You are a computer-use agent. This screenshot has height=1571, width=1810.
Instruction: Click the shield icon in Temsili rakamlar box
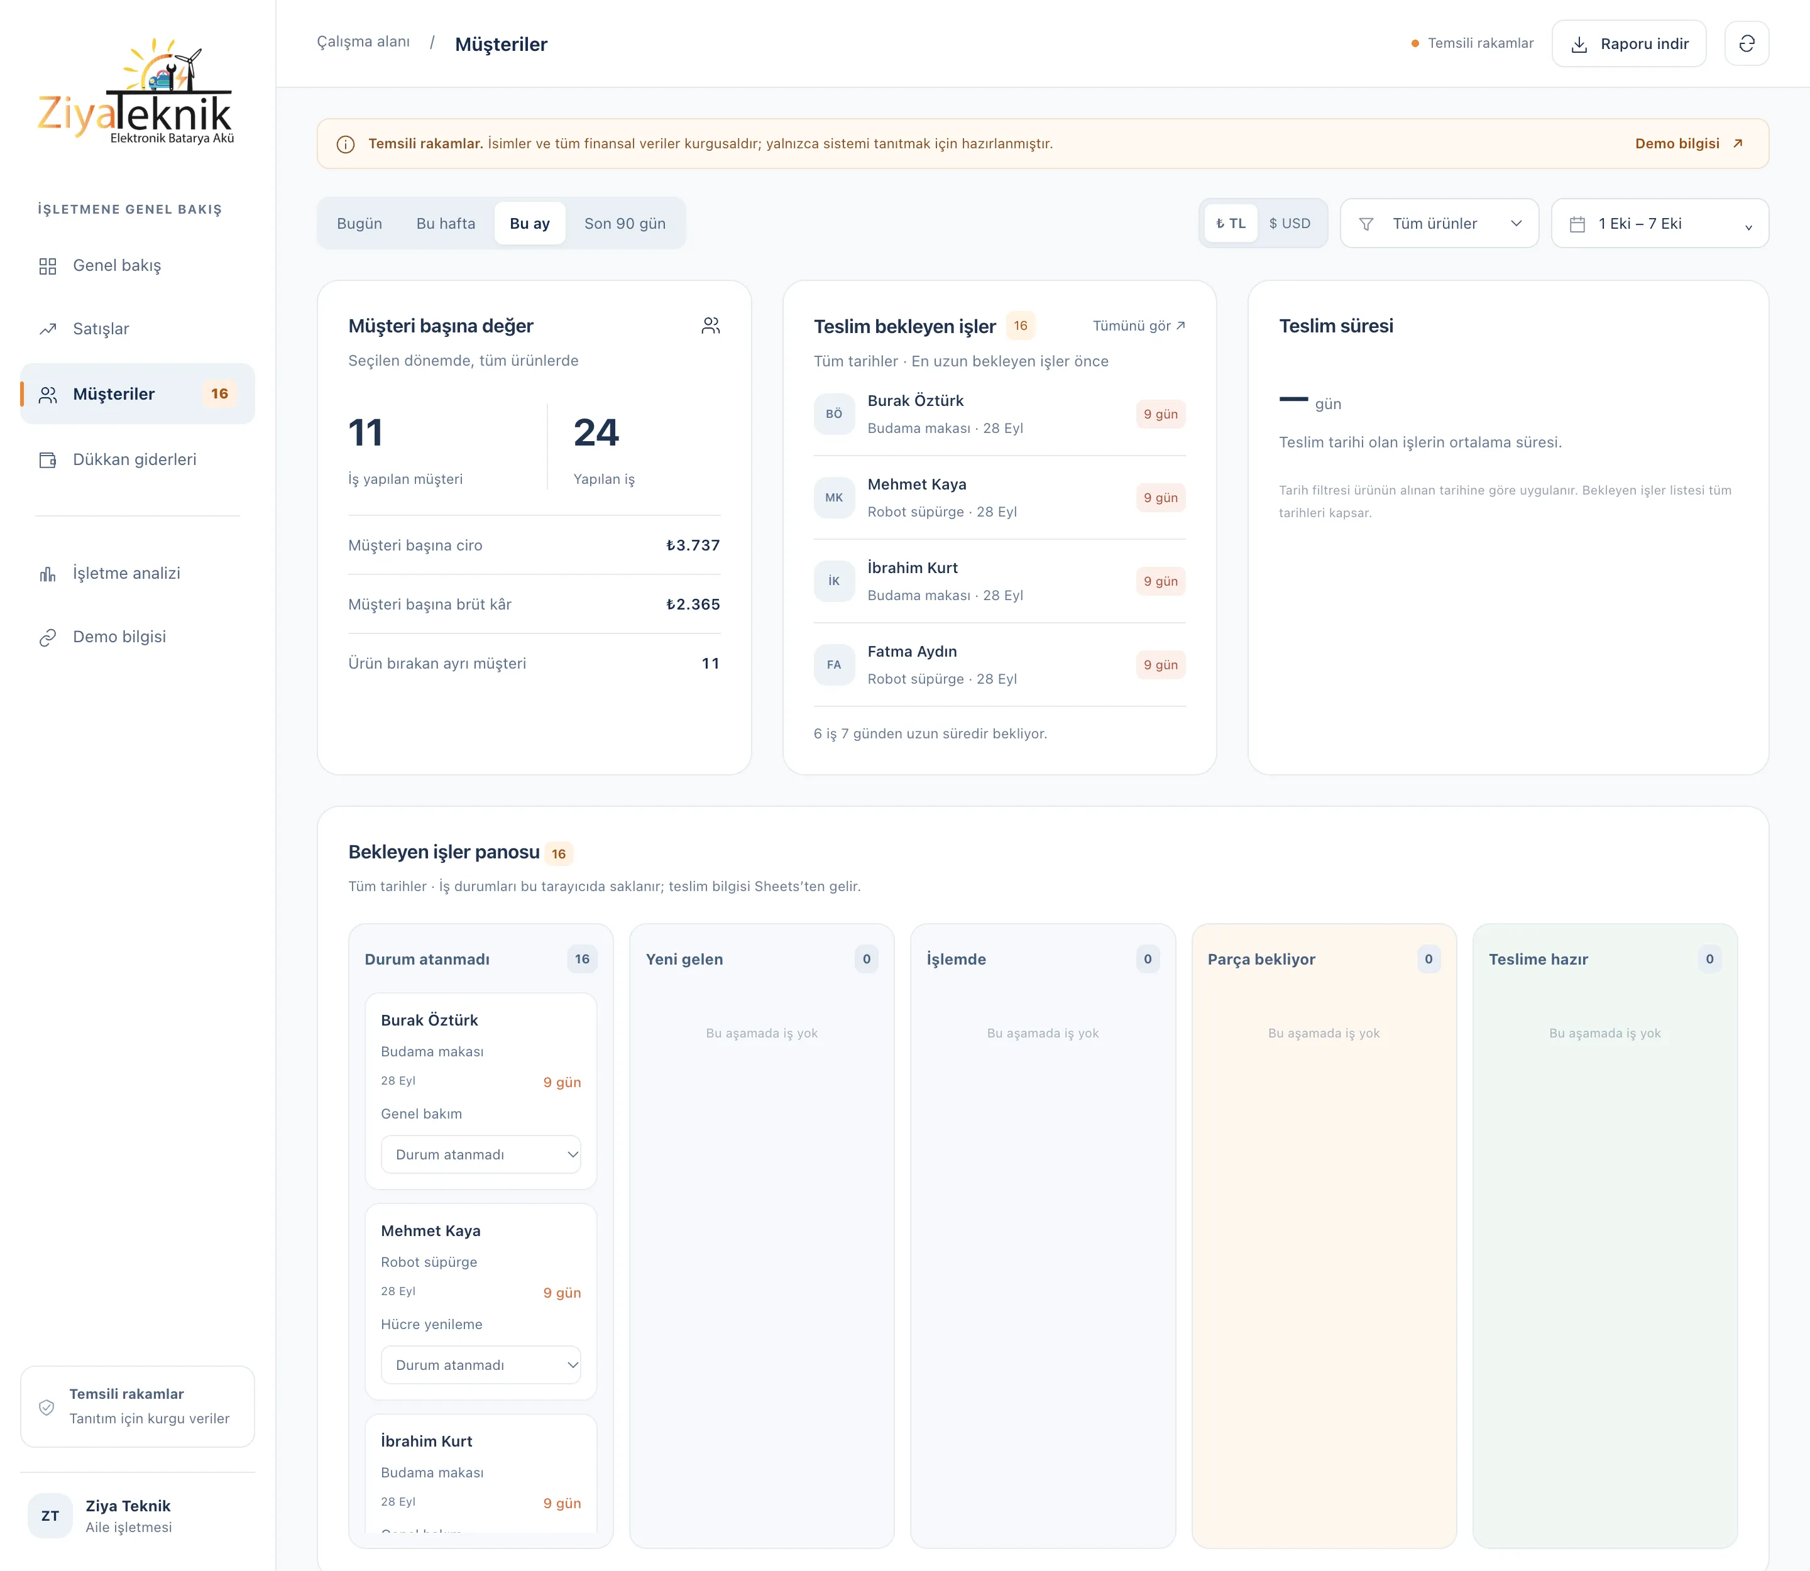47,1407
